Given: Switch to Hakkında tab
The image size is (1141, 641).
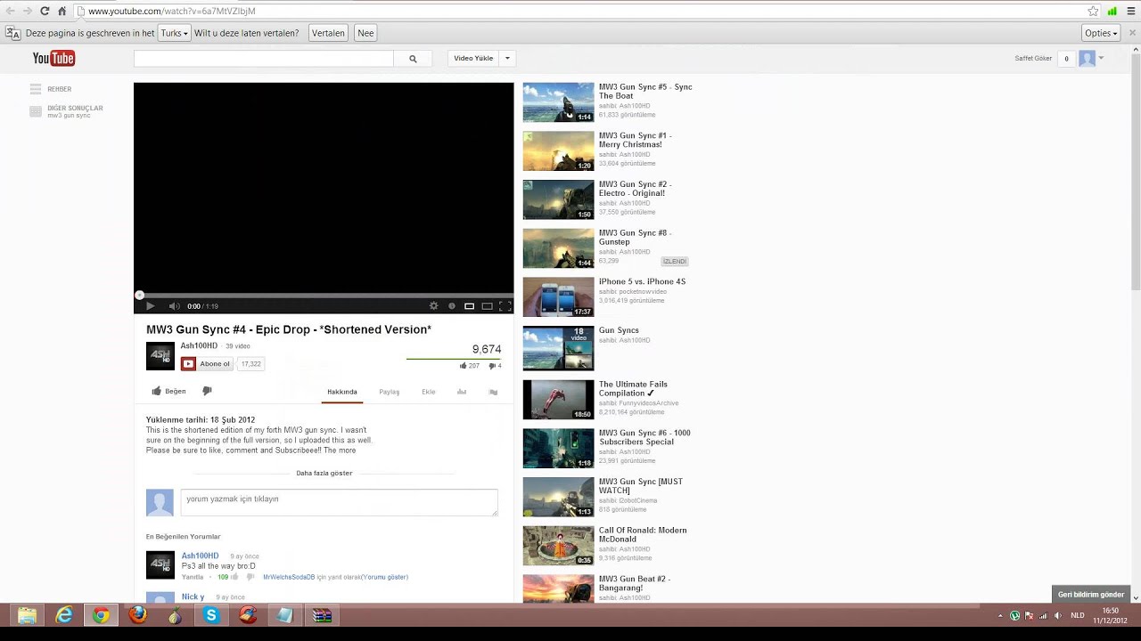Looking at the screenshot, I should (342, 392).
